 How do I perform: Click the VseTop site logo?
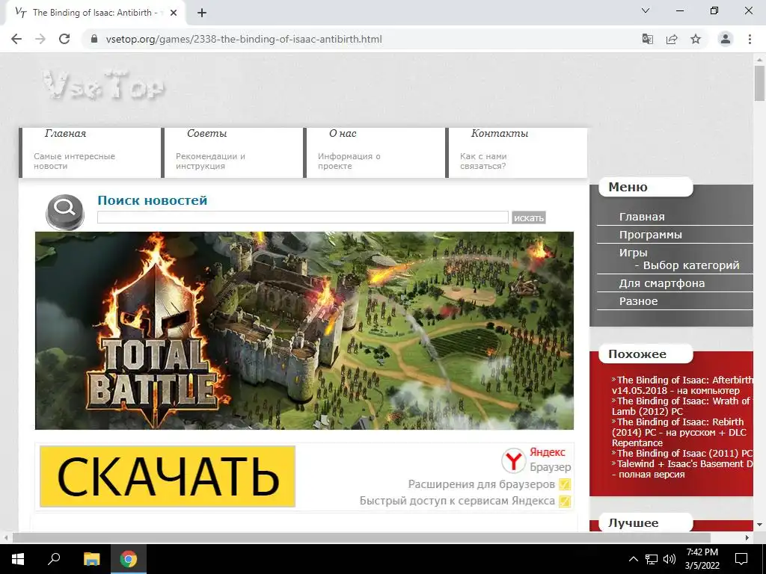[104, 86]
